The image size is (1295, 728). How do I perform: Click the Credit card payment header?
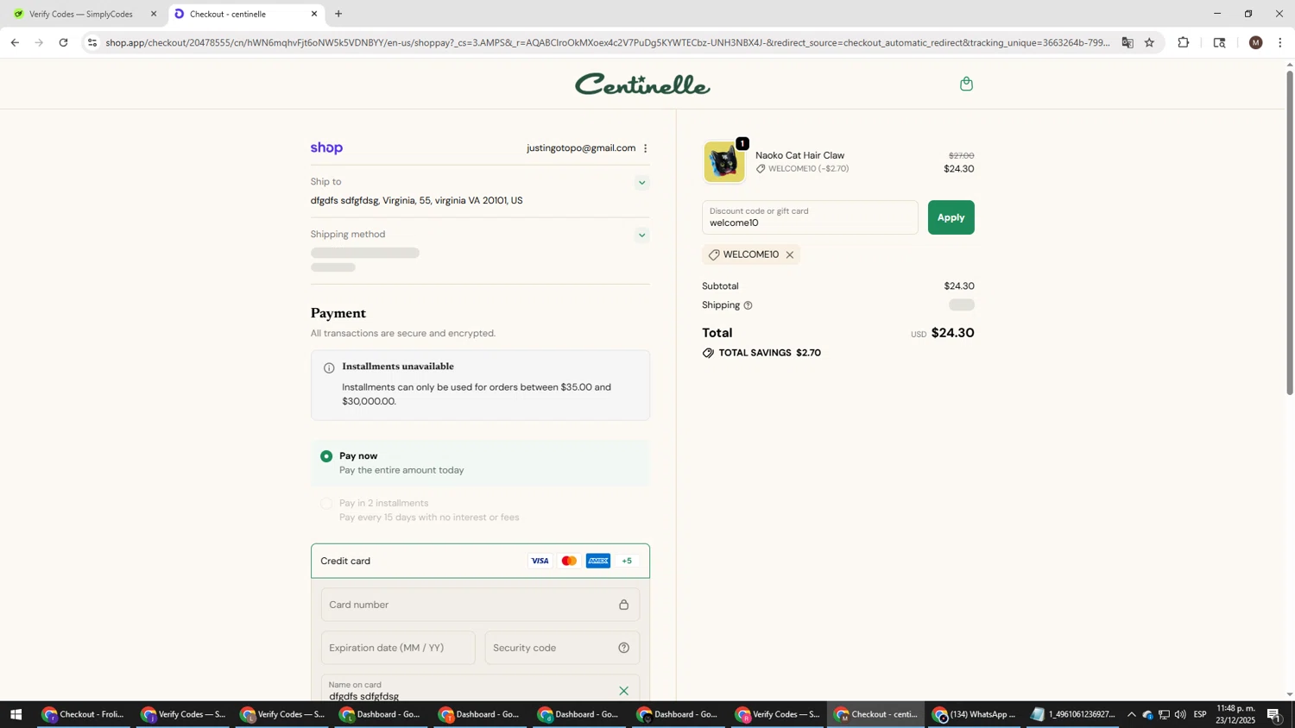pyautogui.click(x=480, y=562)
